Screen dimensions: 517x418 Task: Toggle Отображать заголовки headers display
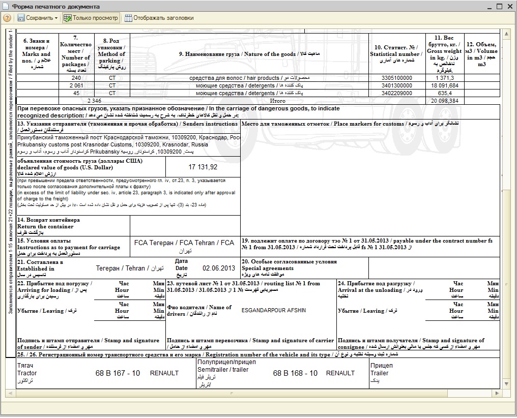pyautogui.click(x=159, y=18)
